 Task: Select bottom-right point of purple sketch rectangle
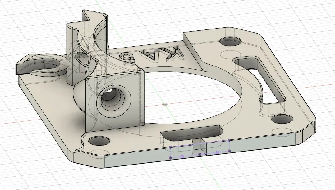pos(229,151)
